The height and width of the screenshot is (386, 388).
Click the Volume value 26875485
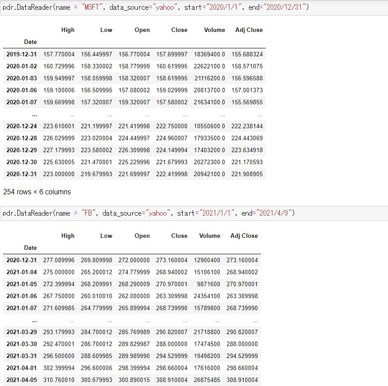pyautogui.click(x=207, y=380)
